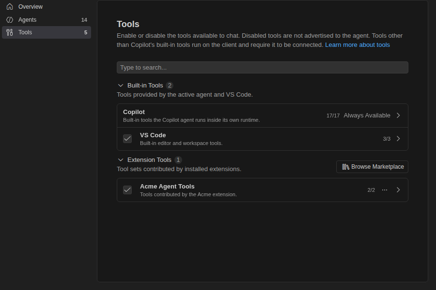Screen dimensions: 436x290
Task: Click the Extension Tools count badge 1
Action: tap(178, 160)
